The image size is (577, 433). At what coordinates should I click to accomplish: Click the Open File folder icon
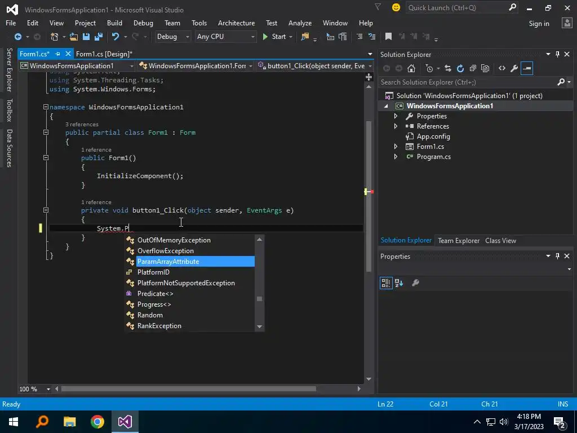pyautogui.click(x=74, y=37)
